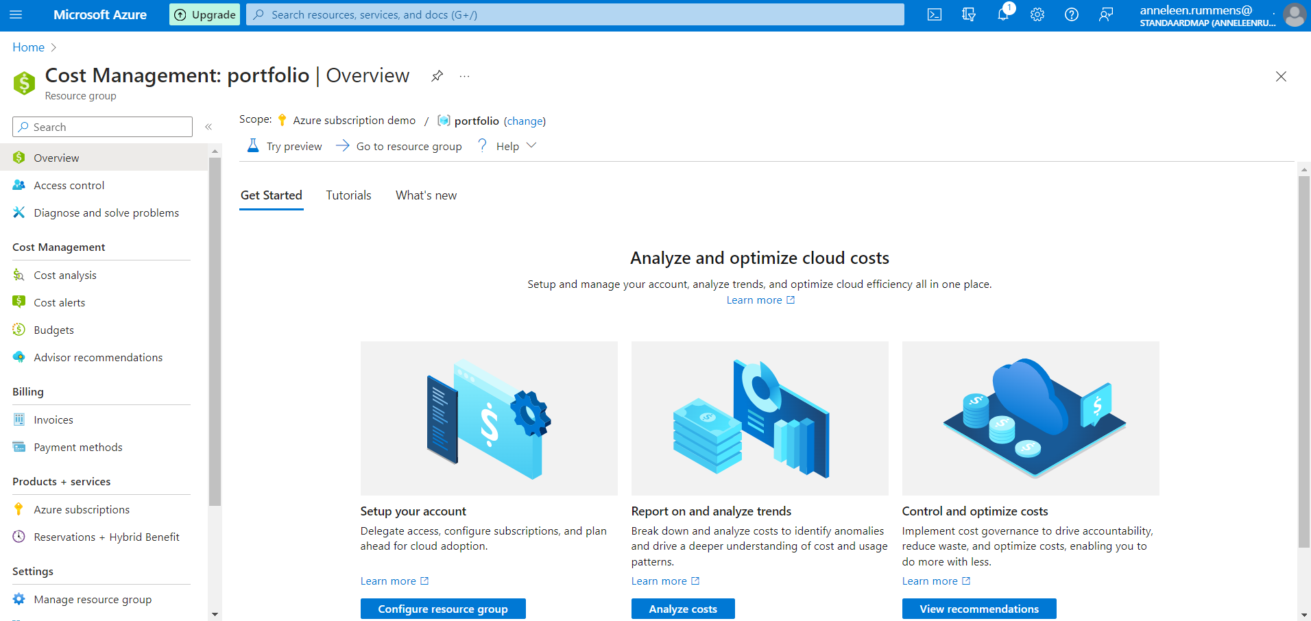This screenshot has width=1311, height=621.
Task: Open portal settings gear
Action: click(x=1037, y=14)
